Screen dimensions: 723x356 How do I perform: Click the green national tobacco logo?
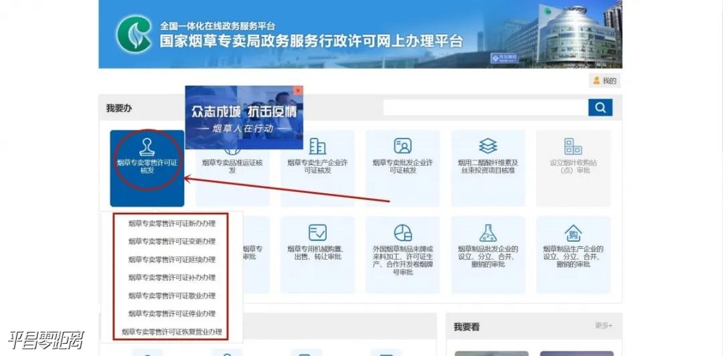(x=134, y=34)
